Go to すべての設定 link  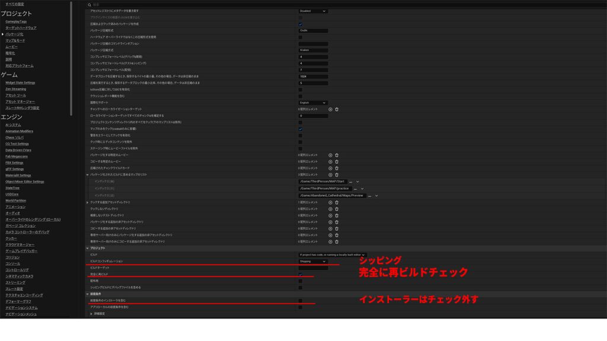[15, 4]
